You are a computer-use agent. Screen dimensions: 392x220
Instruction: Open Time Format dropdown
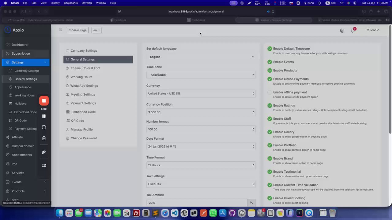[201, 165]
